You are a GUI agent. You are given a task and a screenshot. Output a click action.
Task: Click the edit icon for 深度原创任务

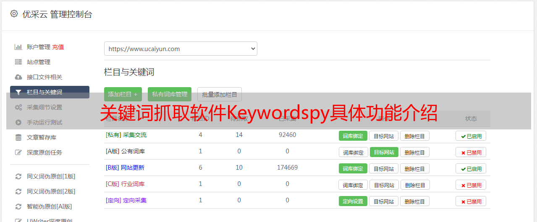coord(18,152)
